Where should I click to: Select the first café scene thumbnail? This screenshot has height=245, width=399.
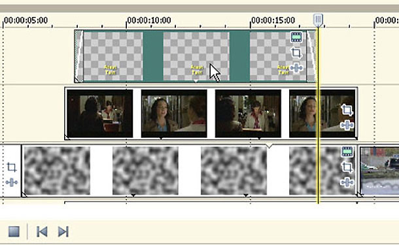point(99,113)
